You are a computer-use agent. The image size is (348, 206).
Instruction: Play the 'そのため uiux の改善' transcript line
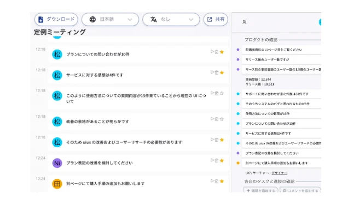click(x=212, y=140)
